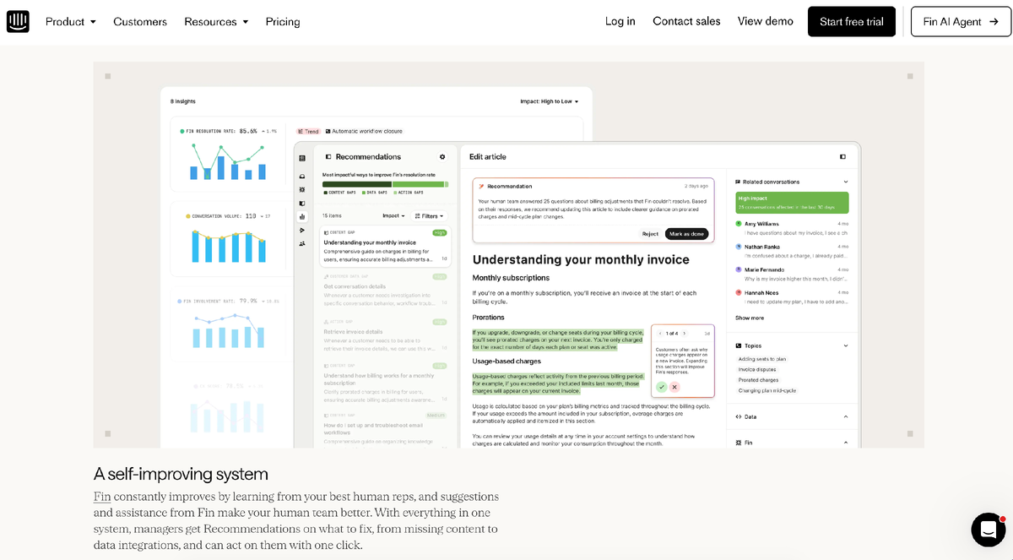Expand the Data section
Viewport: 1013px width, 560px height.
(x=846, y=416)
